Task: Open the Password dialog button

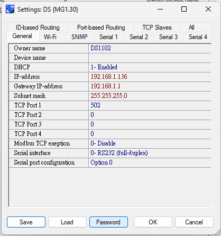Action: pyautogui.click(x=108, y=222)
